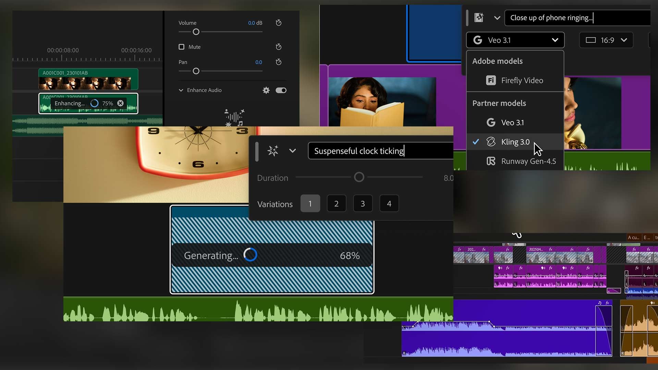
Task: Choose Veo 3.1 in Partner models list
Action: [515, 123]
